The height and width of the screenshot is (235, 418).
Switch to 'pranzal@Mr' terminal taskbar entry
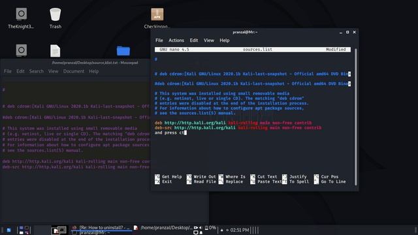(91, 232)
